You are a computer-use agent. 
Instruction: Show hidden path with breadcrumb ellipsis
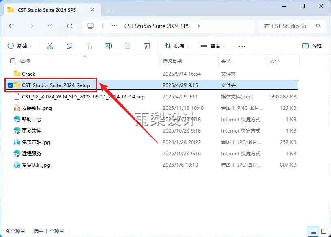coord(114,26)
